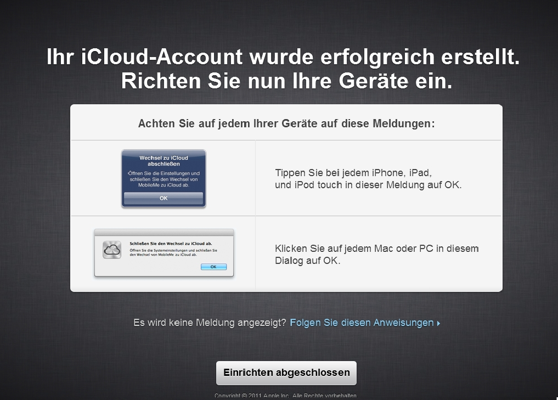The image size is (558, 400).
Task: Click the Einrichten abgeschlossen button
Action: pos(286,373)
